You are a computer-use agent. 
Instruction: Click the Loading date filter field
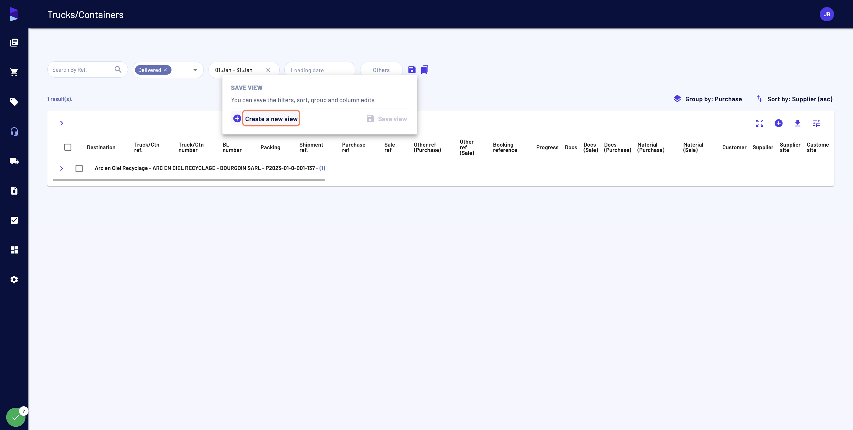(320, 70)
